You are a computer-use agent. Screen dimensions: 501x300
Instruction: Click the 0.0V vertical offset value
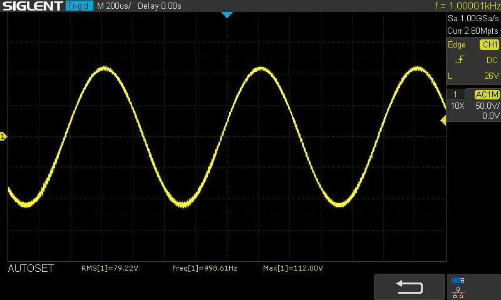click(x=491, y=116)
